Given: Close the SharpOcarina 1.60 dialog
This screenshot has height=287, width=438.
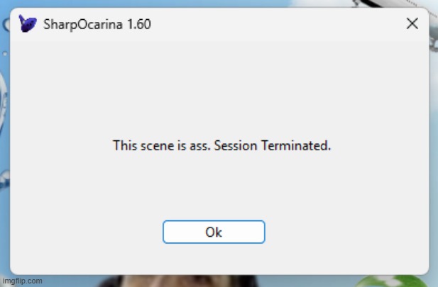Looking at the screenshot, I should (x=412, y=24).
